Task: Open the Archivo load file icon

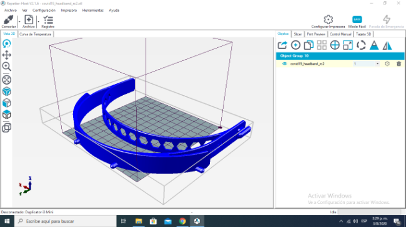Action: coord(29,20)
